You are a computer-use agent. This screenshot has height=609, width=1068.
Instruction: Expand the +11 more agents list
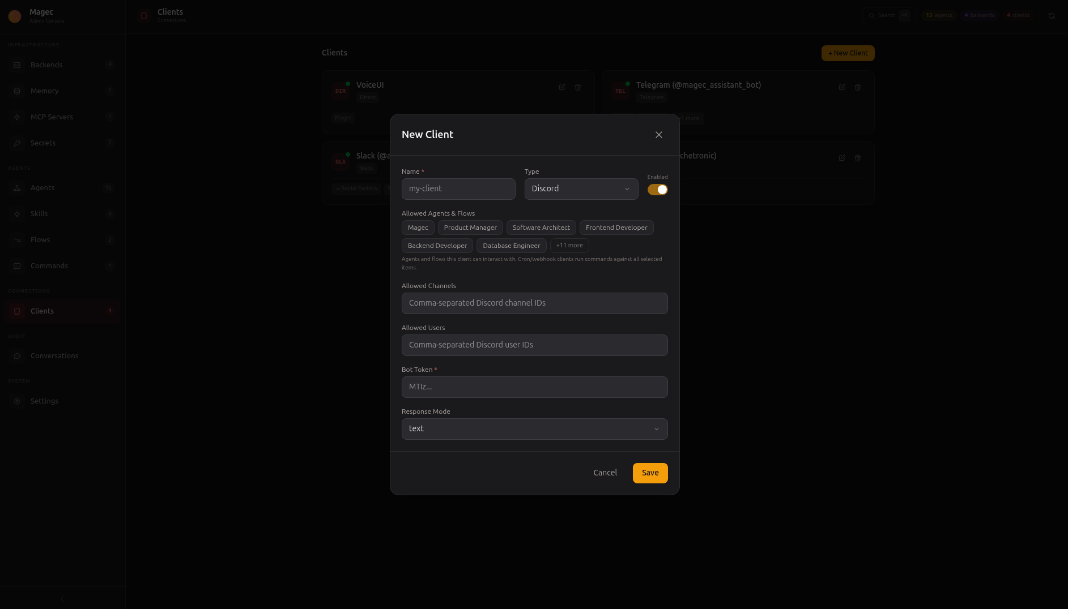tap(569, 246)
